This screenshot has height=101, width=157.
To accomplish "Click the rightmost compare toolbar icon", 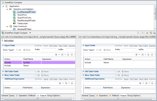I will [x=154, y=33].
